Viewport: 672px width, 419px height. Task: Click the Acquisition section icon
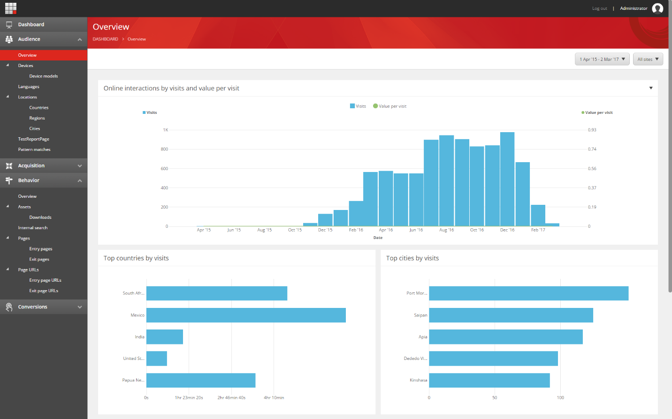[x=9, y=166]
